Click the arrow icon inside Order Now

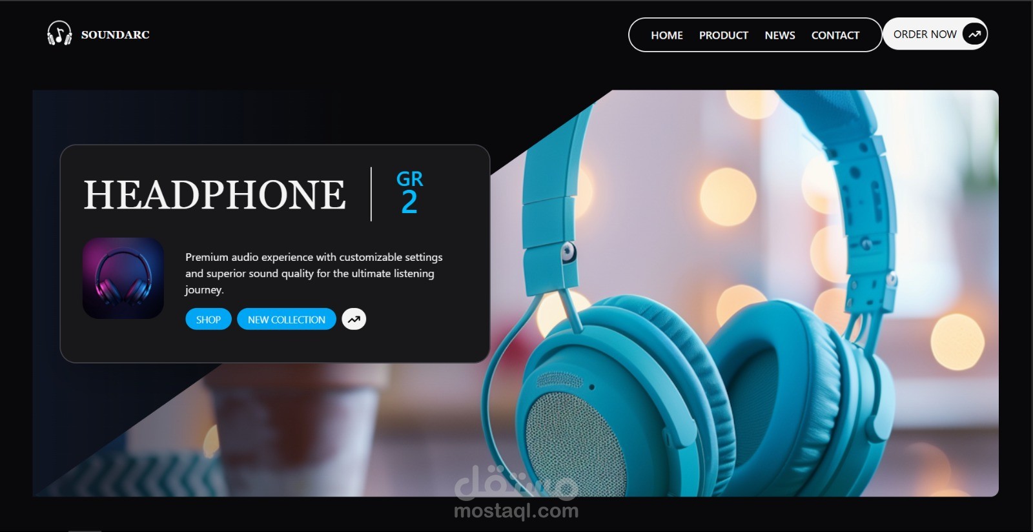pyautogui.click(x=974, y=34)
